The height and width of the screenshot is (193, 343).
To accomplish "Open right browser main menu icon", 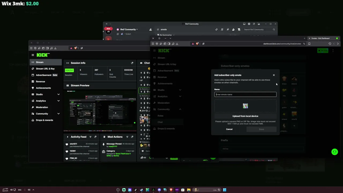I will pos(153,44).
